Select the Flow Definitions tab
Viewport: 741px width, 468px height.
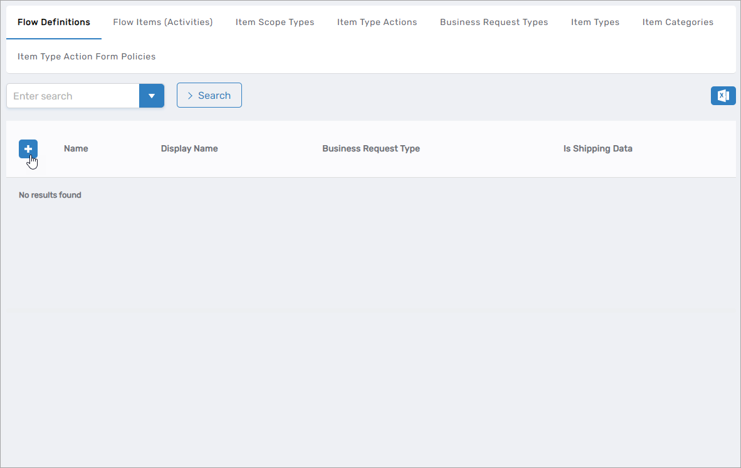tap(54, 22)
